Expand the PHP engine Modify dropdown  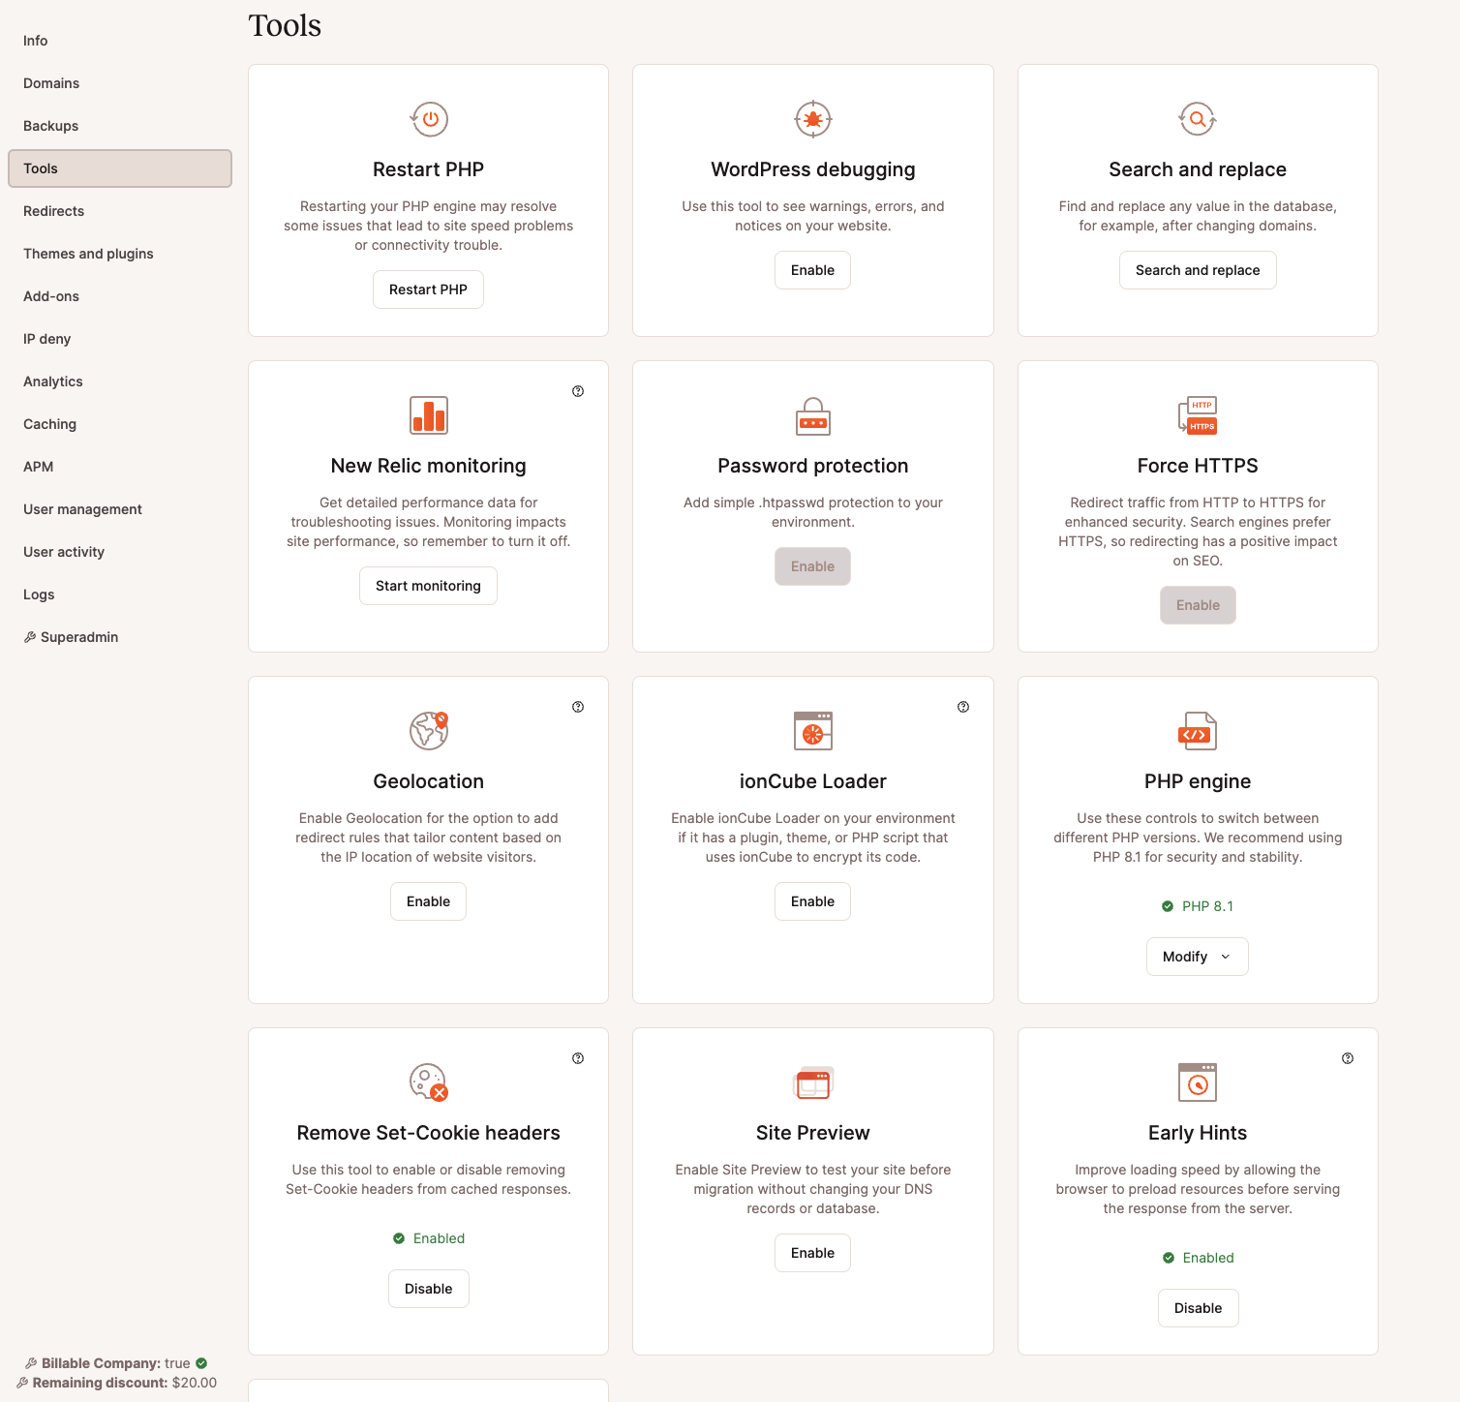1198,957
